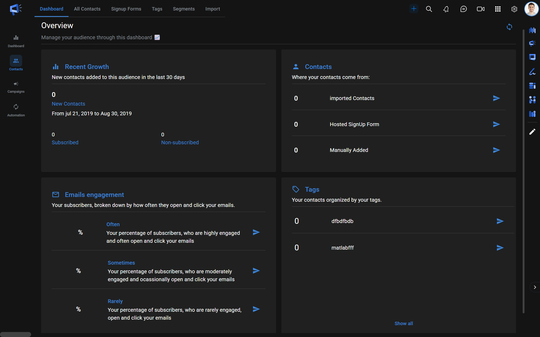Viewport: 540px width, 337px height.
Task: Click the Non-subscribed link
Action: tap(180, 142)
